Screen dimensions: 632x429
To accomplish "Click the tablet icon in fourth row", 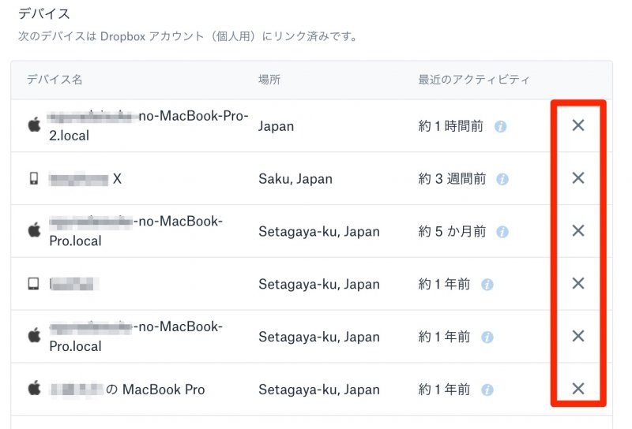I will point(33,284).
